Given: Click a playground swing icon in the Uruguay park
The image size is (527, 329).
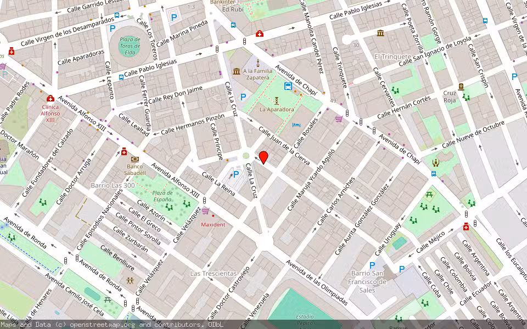Looking at the screenshot, I should coord(424,207).
